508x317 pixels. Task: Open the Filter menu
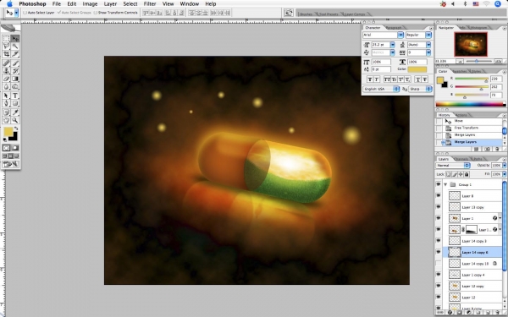[150, 4]
